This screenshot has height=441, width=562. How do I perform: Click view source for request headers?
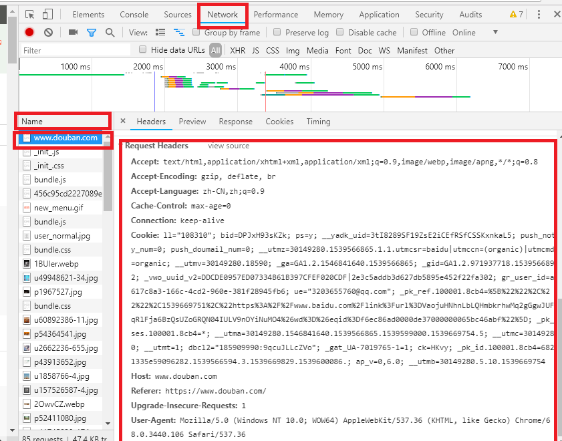(x=229, y=146)
